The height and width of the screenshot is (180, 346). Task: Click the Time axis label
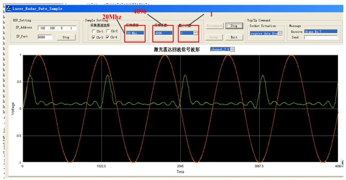tap(180, 172)
